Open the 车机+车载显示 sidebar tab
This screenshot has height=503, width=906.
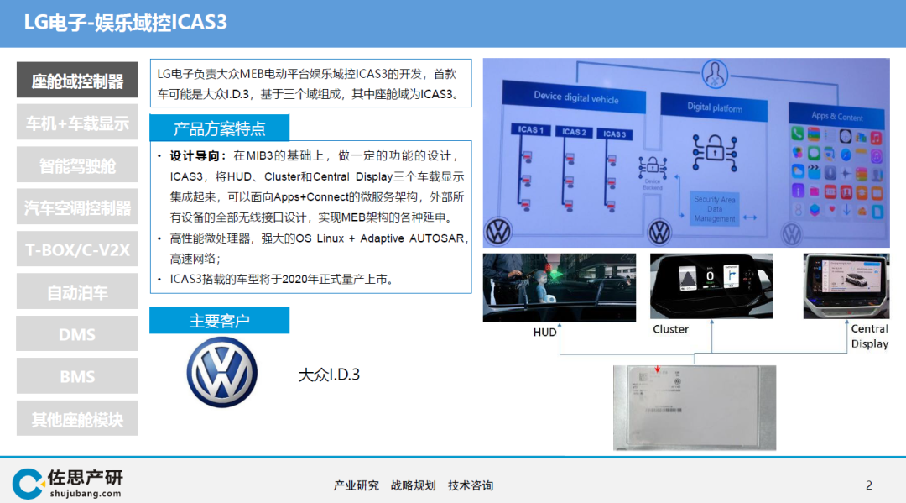[77, 123]
